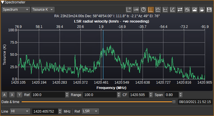The image size is (214, 116).
Task: Click the Gaussian fit curve icon
Action: pos(158,10)
